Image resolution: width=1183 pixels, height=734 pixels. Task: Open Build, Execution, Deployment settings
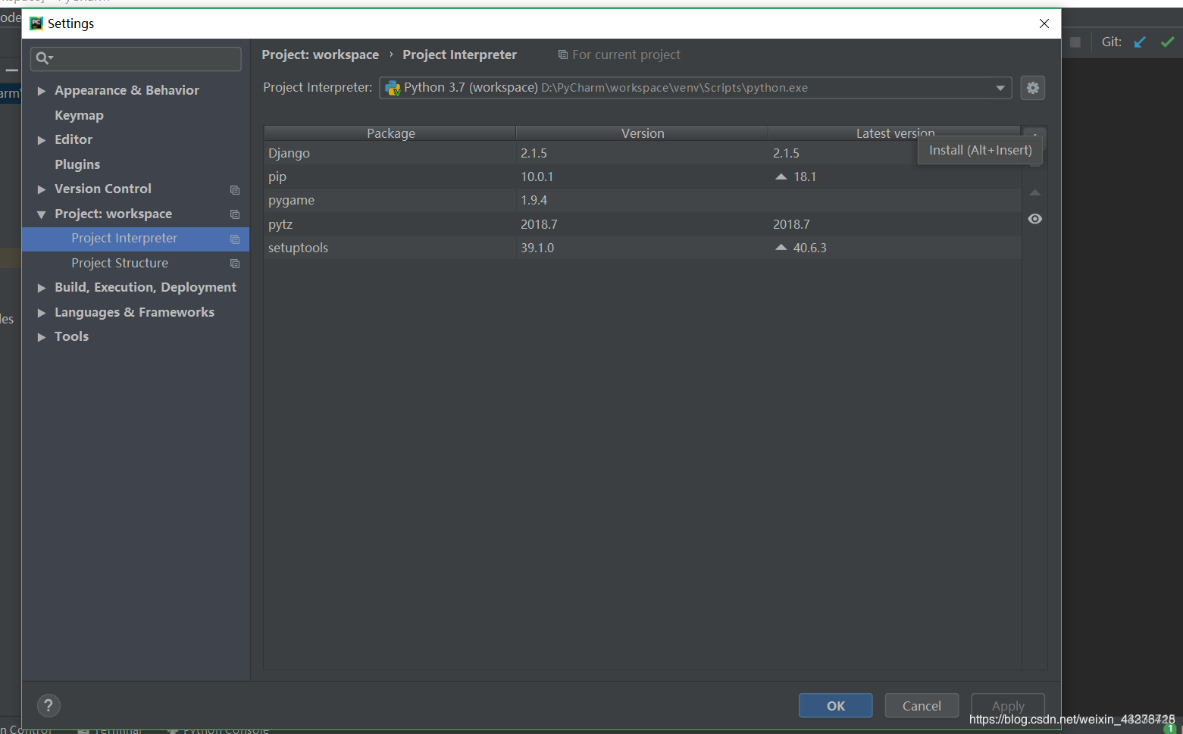[146, 287]
